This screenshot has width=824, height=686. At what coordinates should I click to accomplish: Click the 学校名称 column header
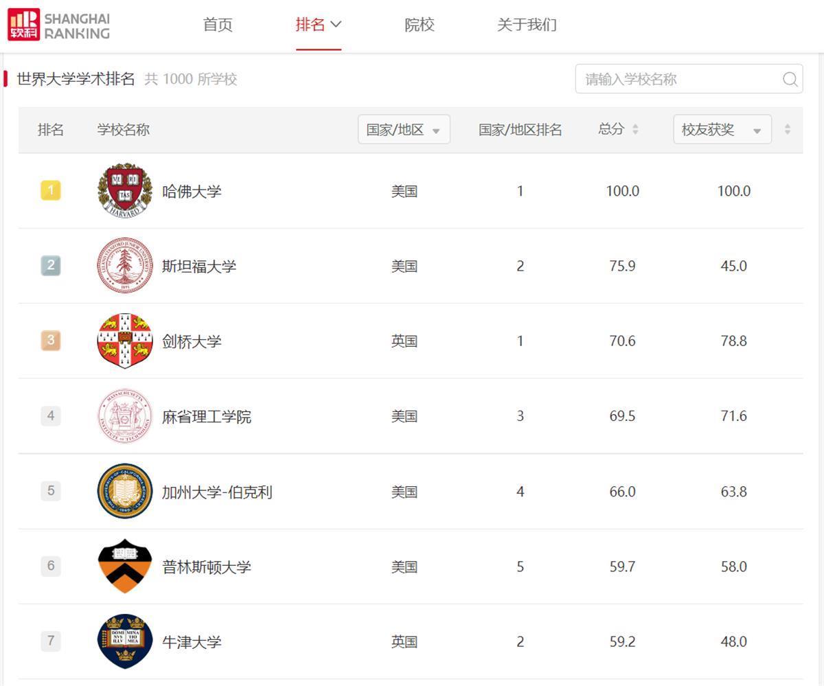click(x=124, y=129)
